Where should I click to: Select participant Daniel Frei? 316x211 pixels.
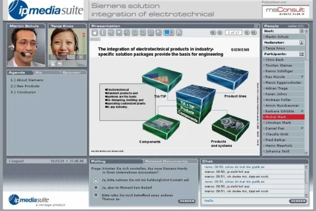pyautogui.click(x=284, y=128)
